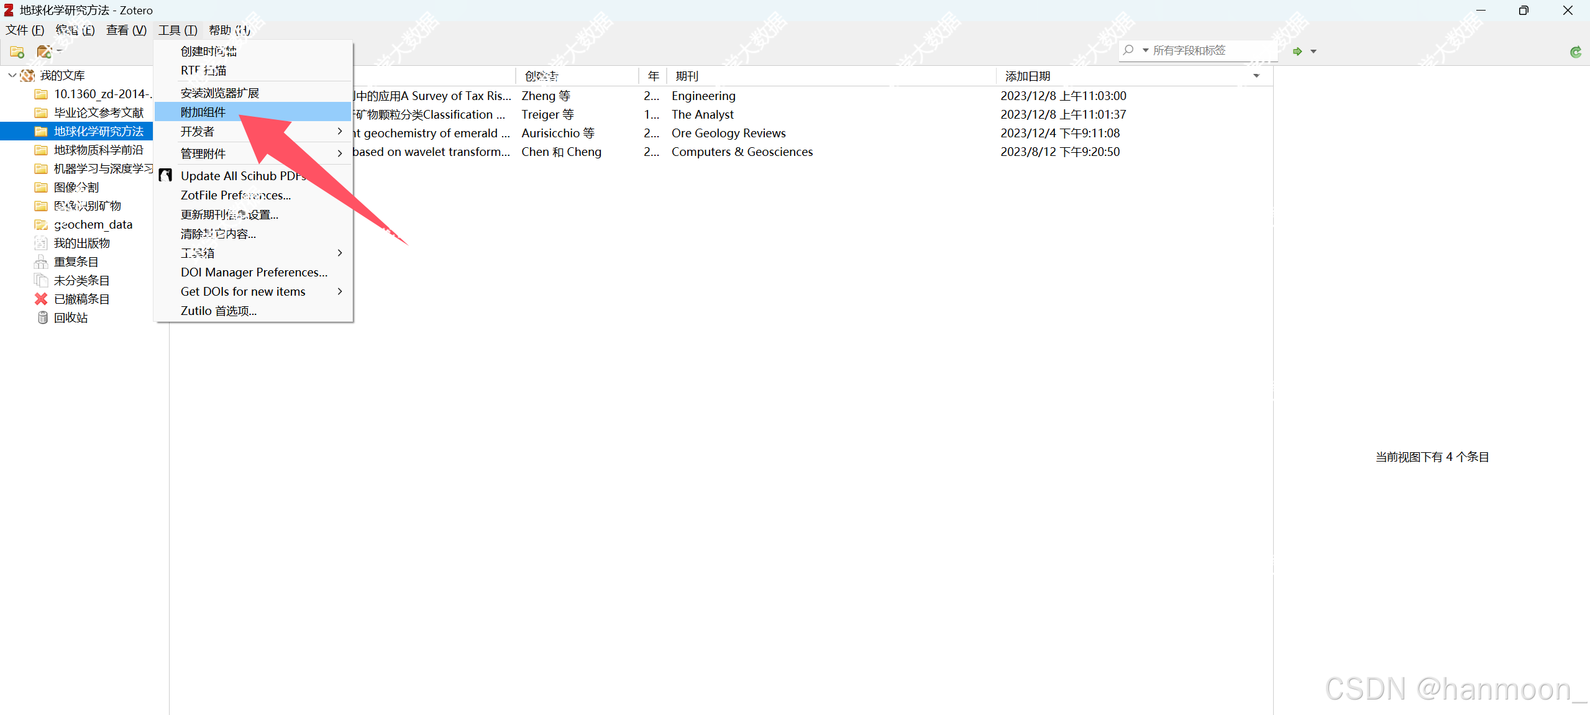Open the geochem_data collection folder
Image resolution: width=1590 pixels, height=715 pixels.
tap(93, 224)
